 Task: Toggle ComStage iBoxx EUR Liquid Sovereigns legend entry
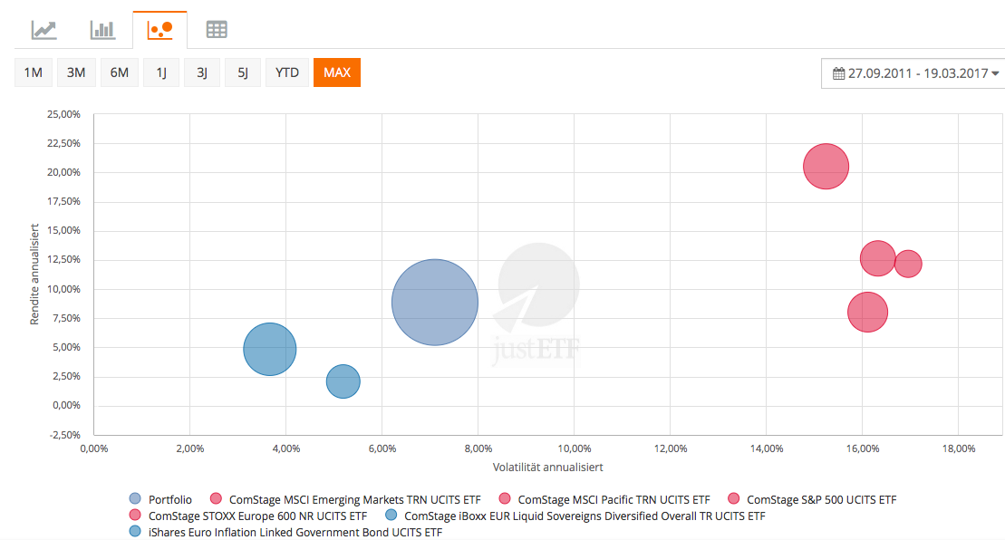click(x=575, y=516)
